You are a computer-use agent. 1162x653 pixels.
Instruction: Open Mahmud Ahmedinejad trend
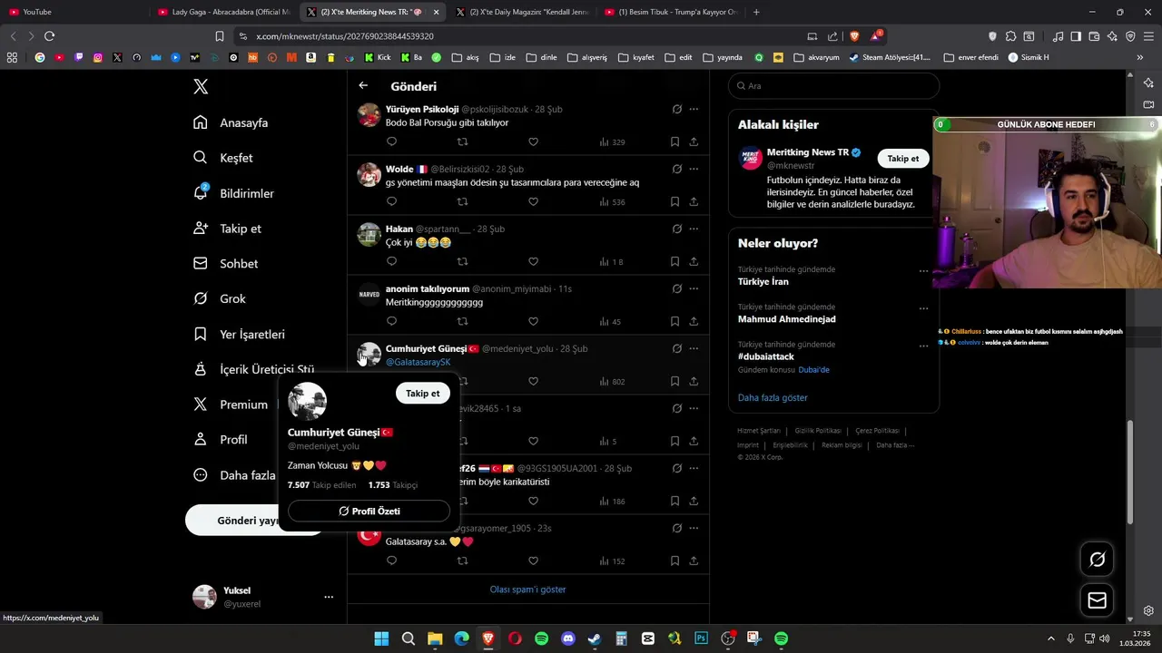click(786, 319)
